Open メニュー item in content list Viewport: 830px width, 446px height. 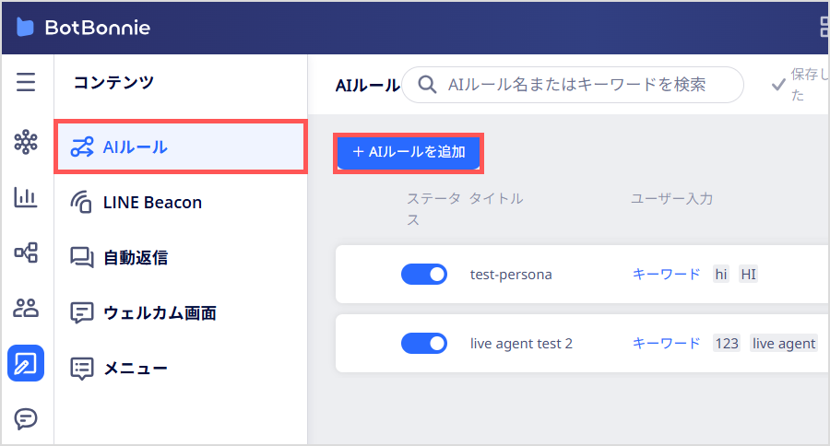pyautogui.click(x=181, y=369)
